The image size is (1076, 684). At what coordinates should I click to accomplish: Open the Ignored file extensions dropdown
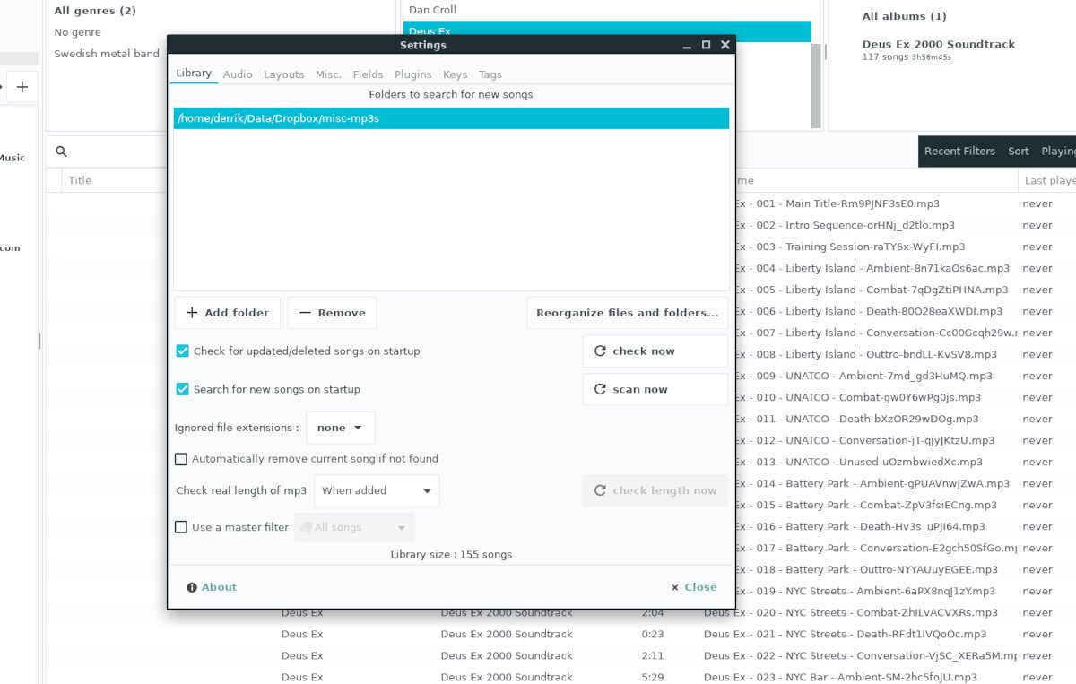(341, 428)
